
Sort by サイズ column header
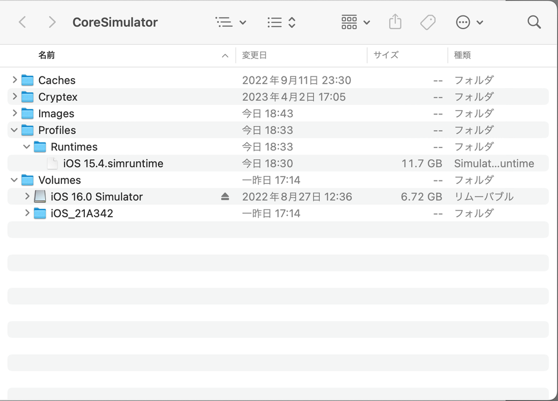tap(386, 55)
